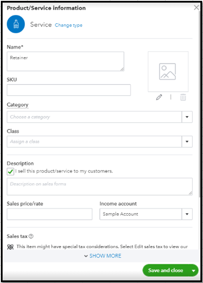Open the Category dropdown arrow
This screenshot has width=203, height=283.
187,117
